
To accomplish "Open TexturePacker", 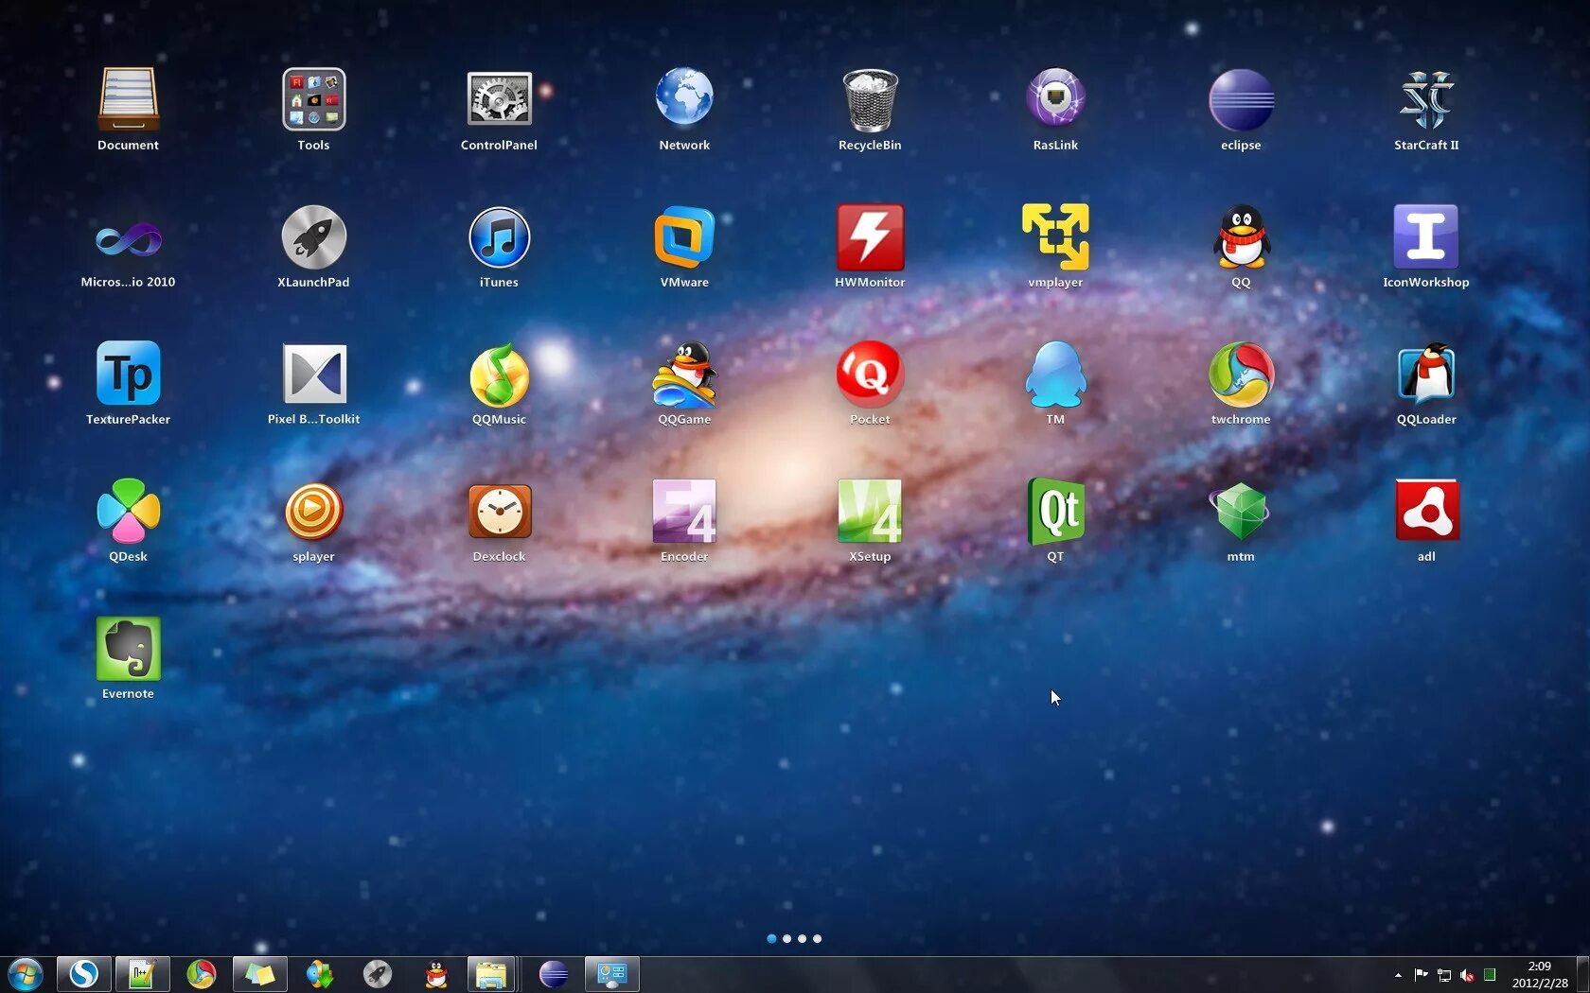I will tap(128, 374).
